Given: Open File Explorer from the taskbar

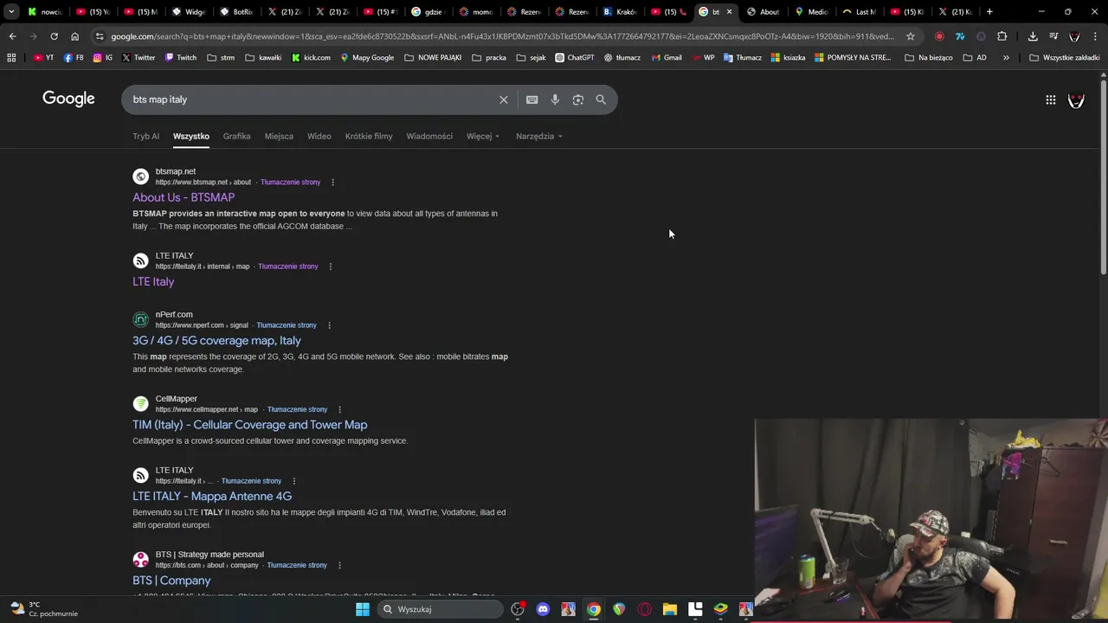Looking at the screenshot, I should tap(670, 609).
